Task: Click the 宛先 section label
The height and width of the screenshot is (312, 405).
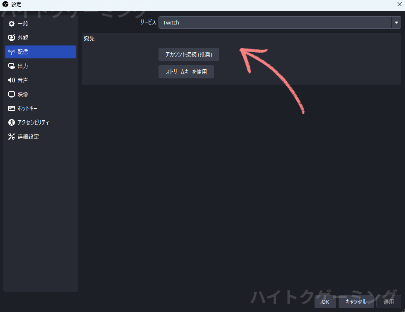Action: [89, 39]
